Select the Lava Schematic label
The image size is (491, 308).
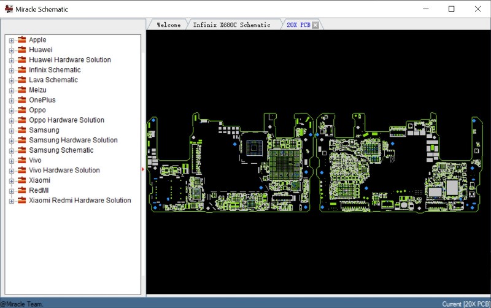pos(53,80)
